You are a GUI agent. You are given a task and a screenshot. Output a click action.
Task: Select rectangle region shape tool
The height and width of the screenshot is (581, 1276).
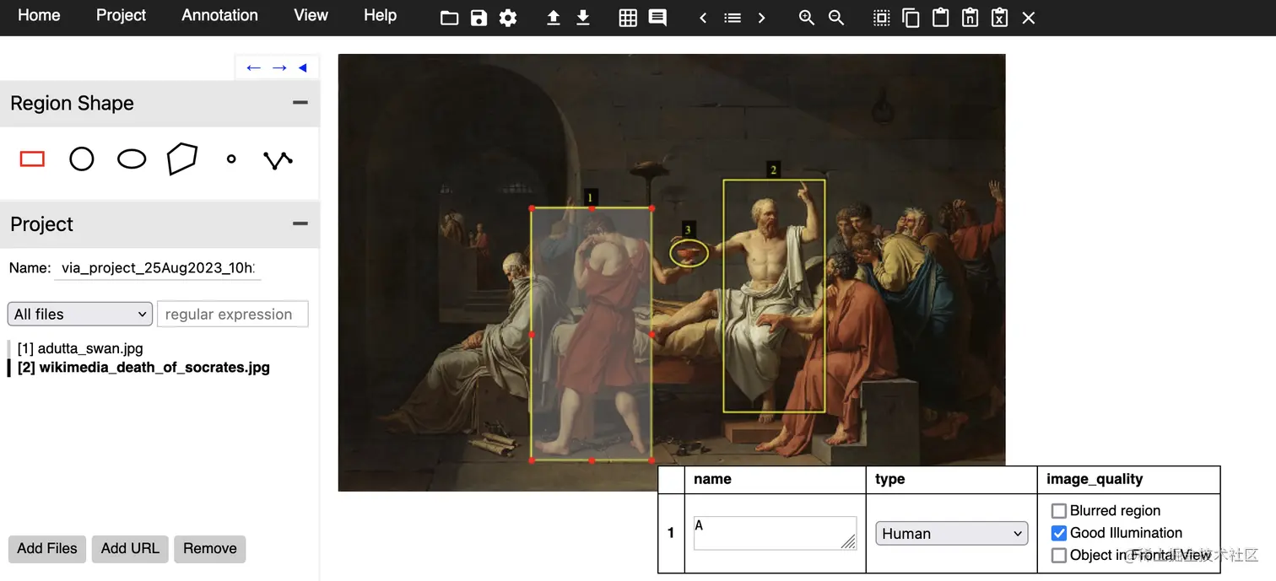32,159
